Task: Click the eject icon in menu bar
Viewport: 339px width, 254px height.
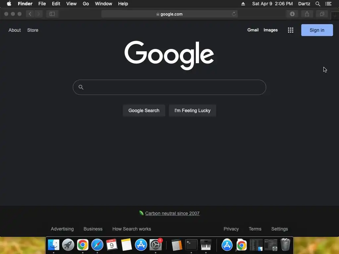Action: pyautogui.click(x=243, y=4)
